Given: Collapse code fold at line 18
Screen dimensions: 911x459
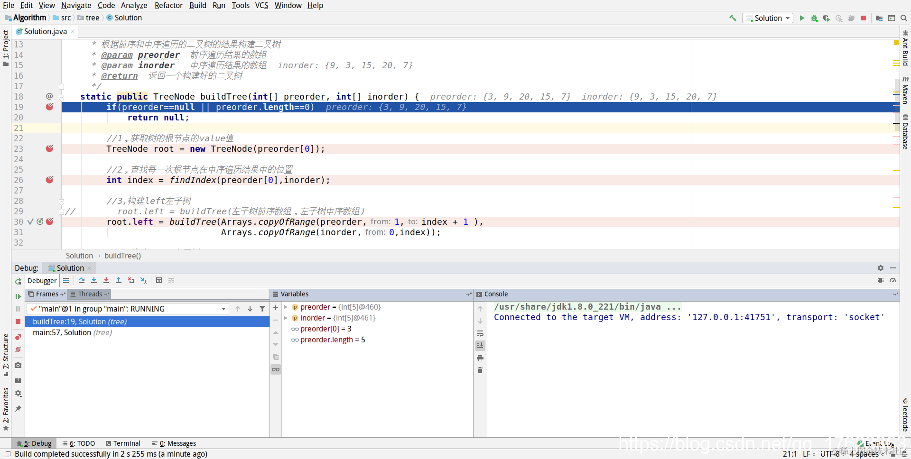Looking at the screenshot, I should (61, 97).
